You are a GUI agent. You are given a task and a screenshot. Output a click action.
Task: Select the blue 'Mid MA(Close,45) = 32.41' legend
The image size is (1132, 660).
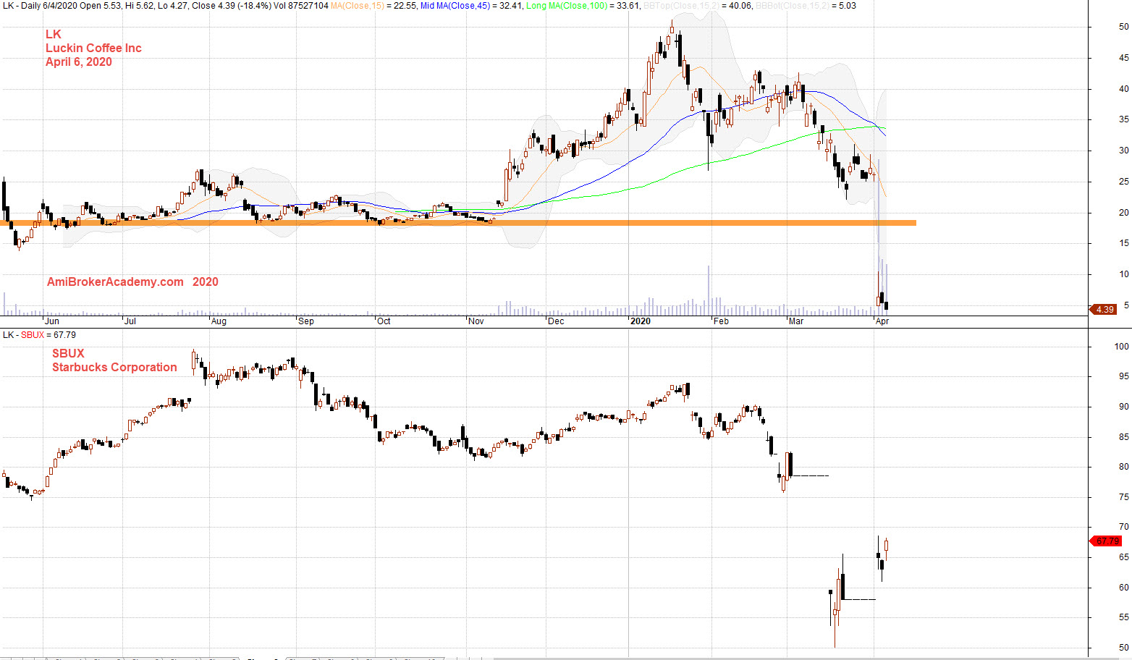click(x=470, y=6)
